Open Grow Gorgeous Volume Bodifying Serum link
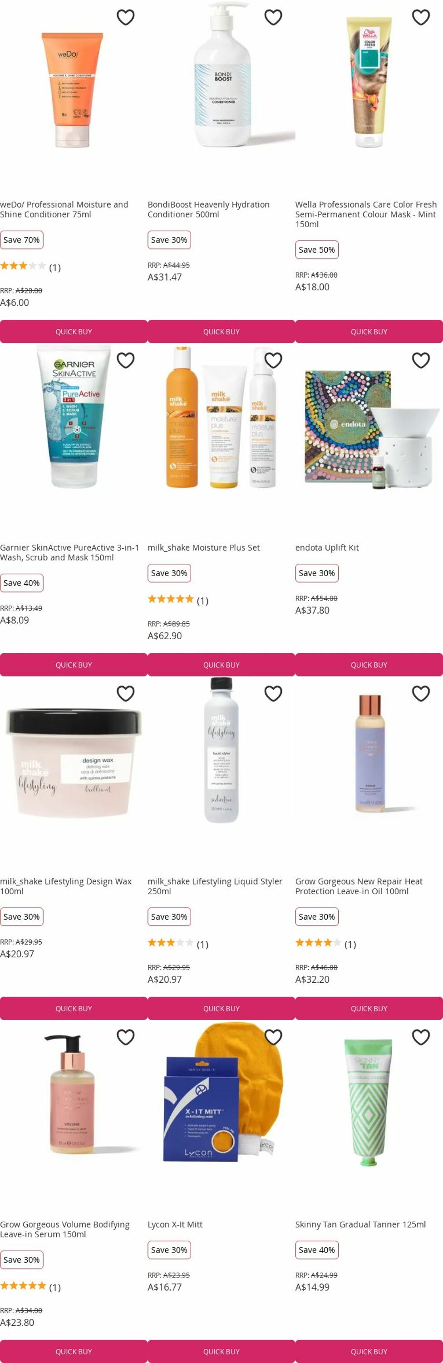The height and width of the screenshot is (1363, 443). [64, 1229]
